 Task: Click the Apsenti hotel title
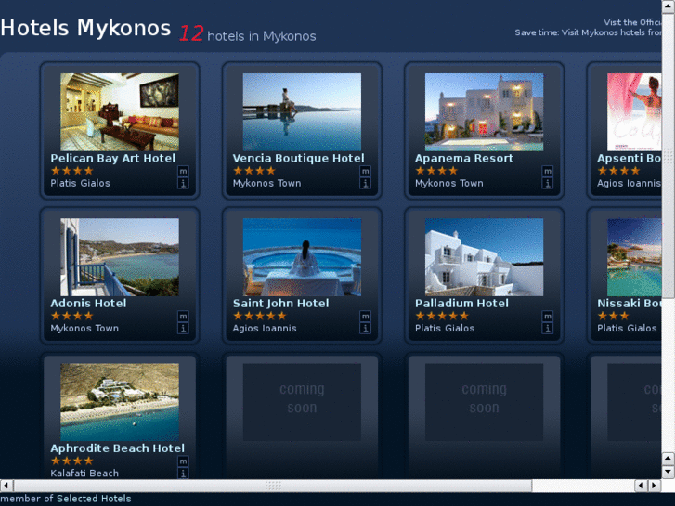[629, 159]
